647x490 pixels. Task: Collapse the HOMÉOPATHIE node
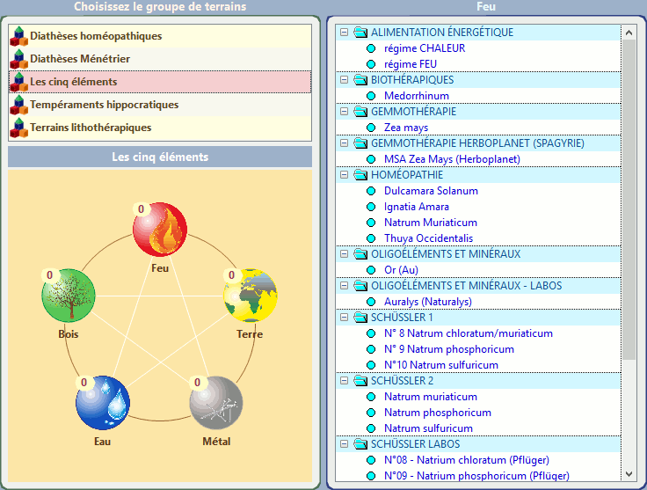coord(344,175)
